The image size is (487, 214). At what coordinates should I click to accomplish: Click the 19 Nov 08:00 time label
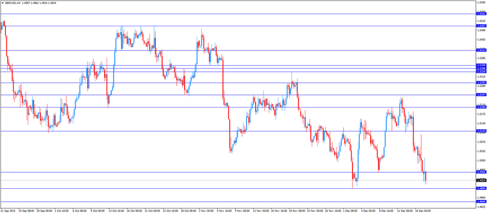coord(297,212)
